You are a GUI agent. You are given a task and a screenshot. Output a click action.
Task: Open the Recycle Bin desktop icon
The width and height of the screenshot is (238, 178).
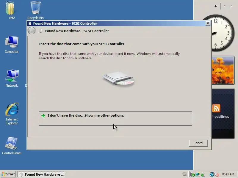pyautogui.click(x=35, y=10)
